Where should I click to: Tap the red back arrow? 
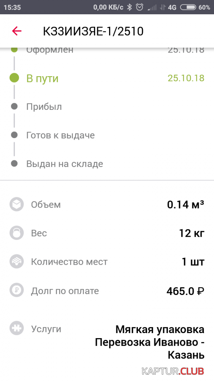16,31
